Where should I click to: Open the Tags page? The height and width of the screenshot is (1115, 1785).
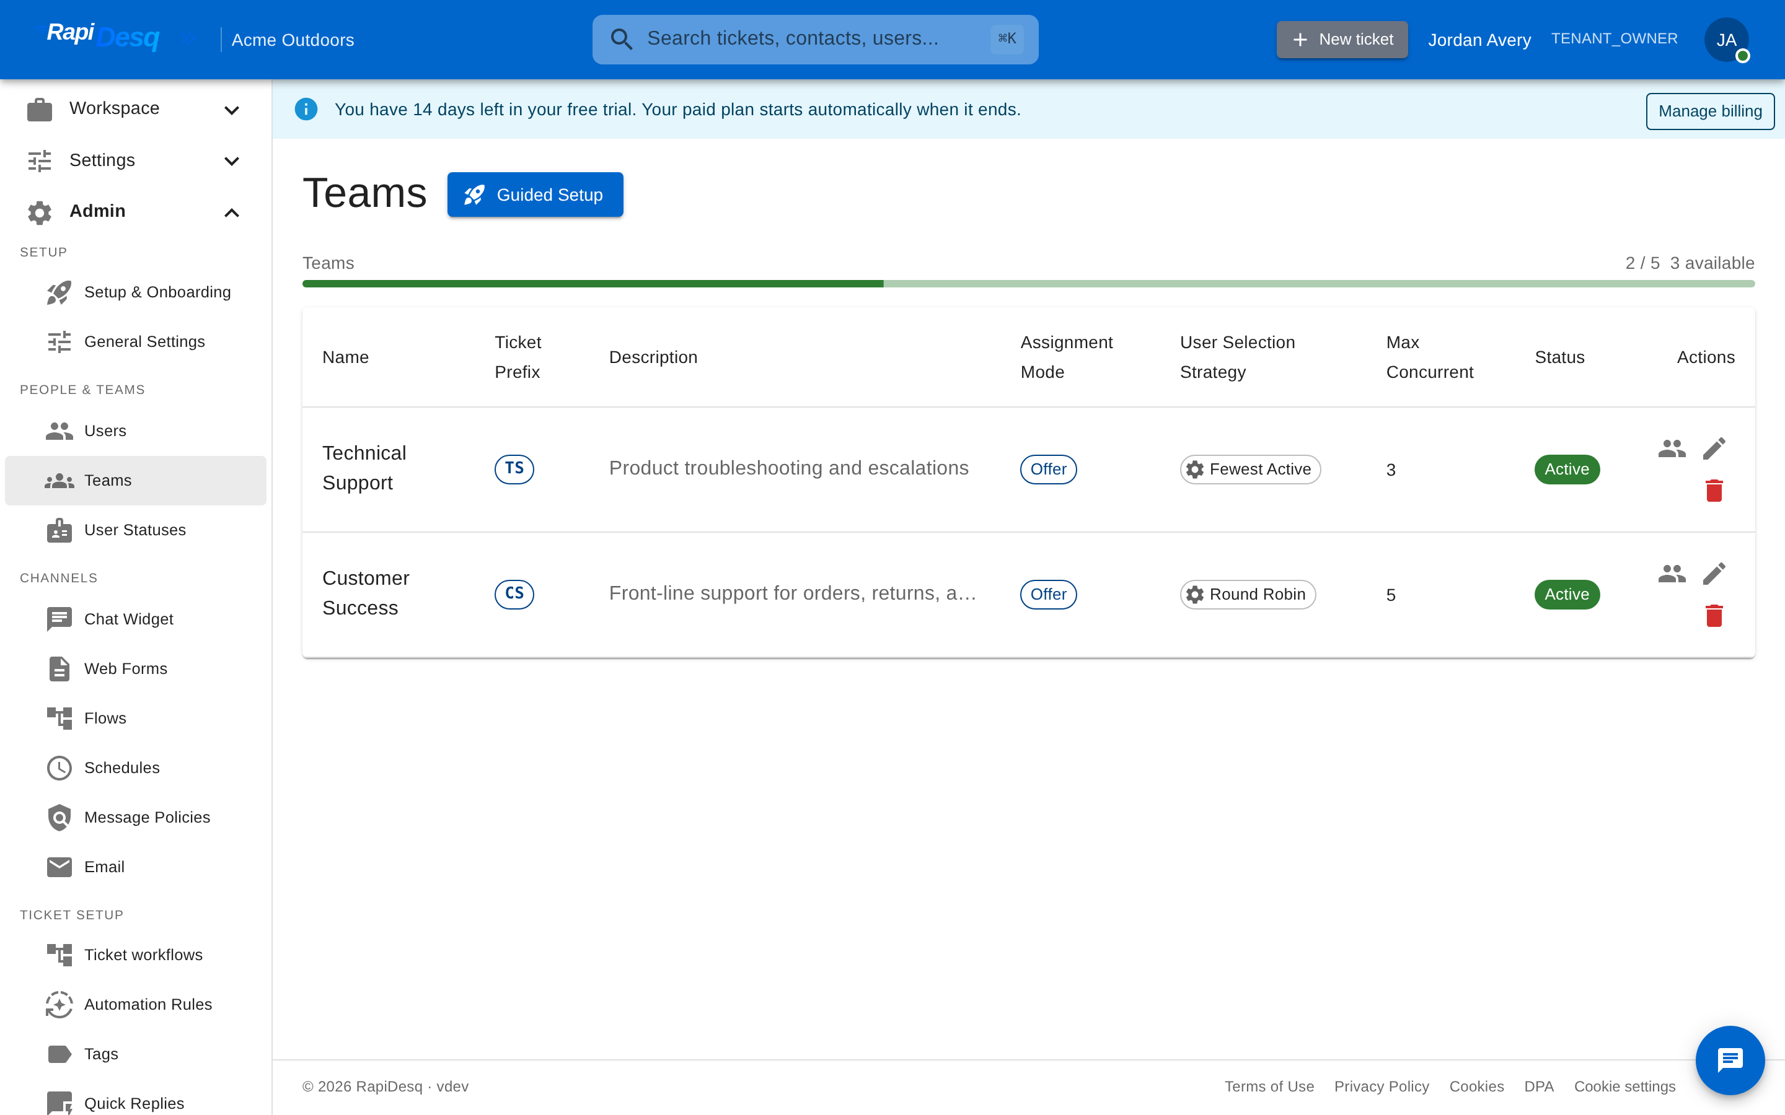coord(136,1054)
